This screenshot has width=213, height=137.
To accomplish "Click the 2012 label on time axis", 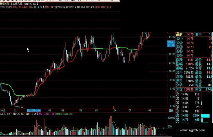I will pyautogui.click(x=3, y=110).
